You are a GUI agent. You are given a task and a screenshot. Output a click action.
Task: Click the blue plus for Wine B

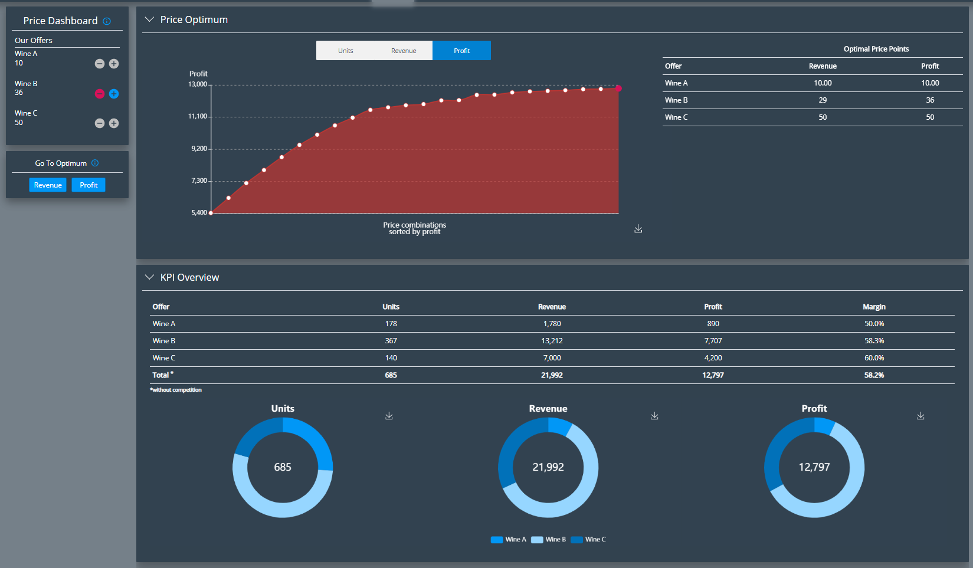[114, 94]
